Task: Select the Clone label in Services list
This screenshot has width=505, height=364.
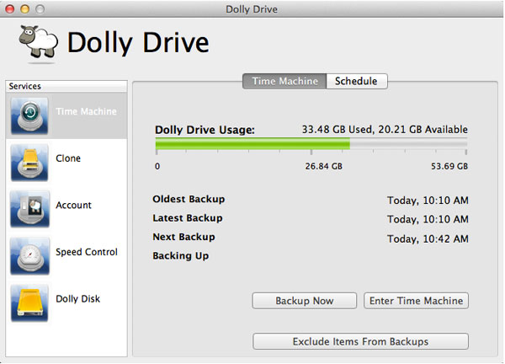Action: point(68,158)
